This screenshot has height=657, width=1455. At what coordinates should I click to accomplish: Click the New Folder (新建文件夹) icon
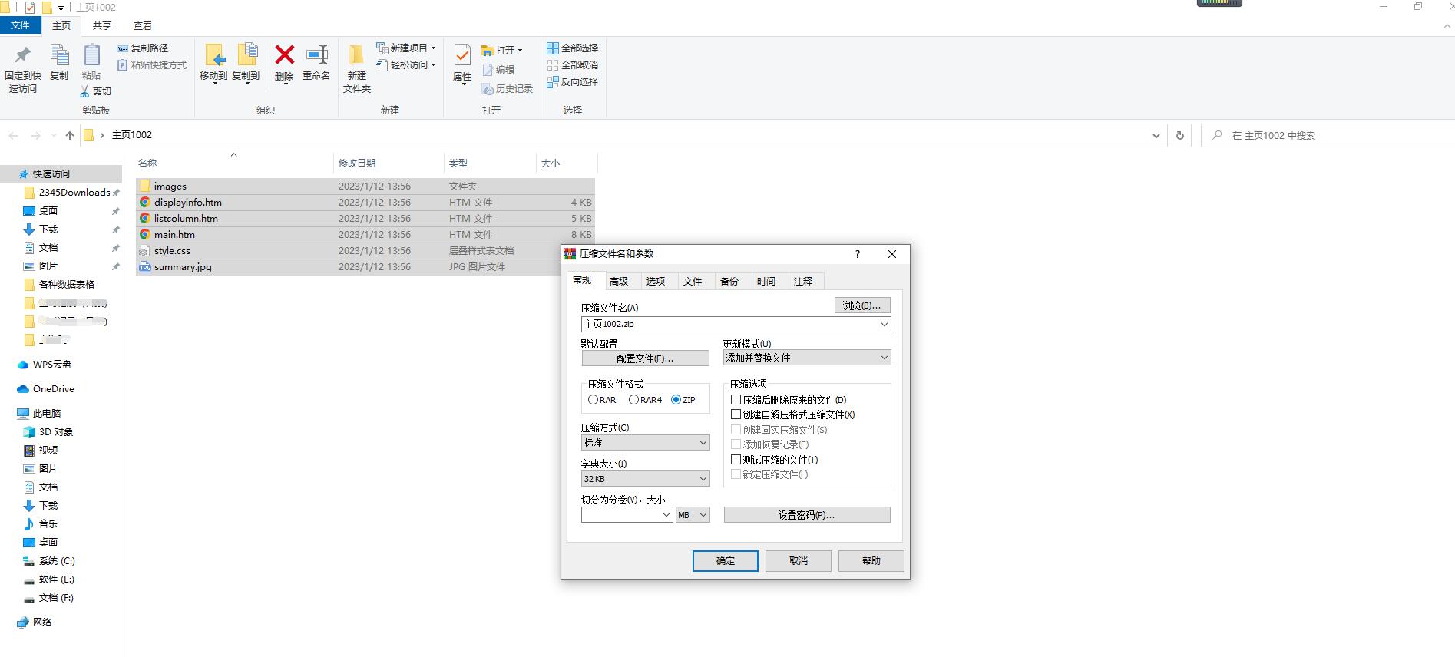pos(356,57)
